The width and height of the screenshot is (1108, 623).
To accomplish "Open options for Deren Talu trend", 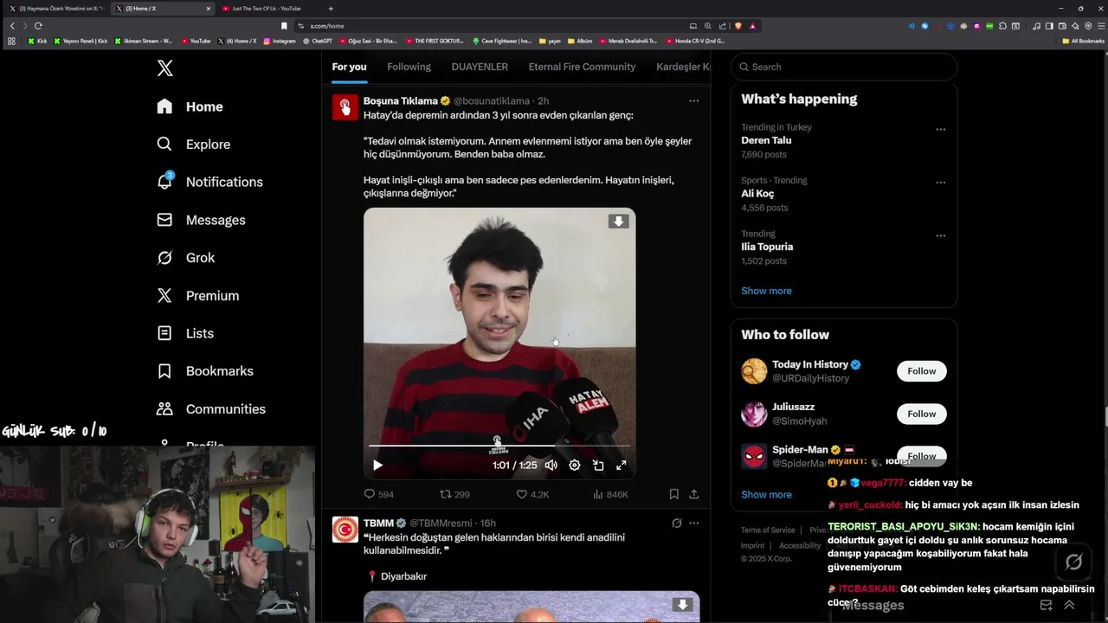I will (x=940, y=129).
